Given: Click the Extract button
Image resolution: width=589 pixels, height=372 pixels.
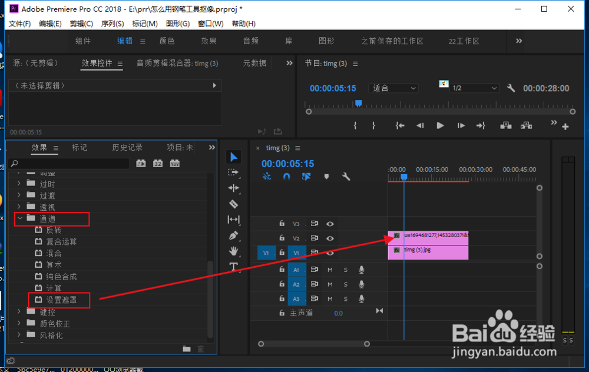Looking at the screenshot, I should 526,125.
